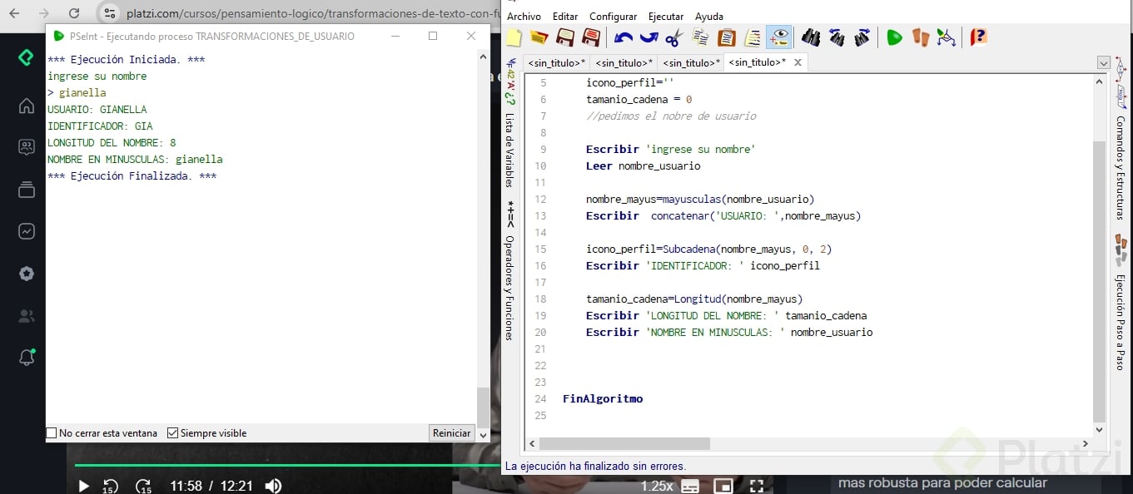1133x494 pixels.
Task: Undo the last edit with blue arrow
Action: point(623,37)
